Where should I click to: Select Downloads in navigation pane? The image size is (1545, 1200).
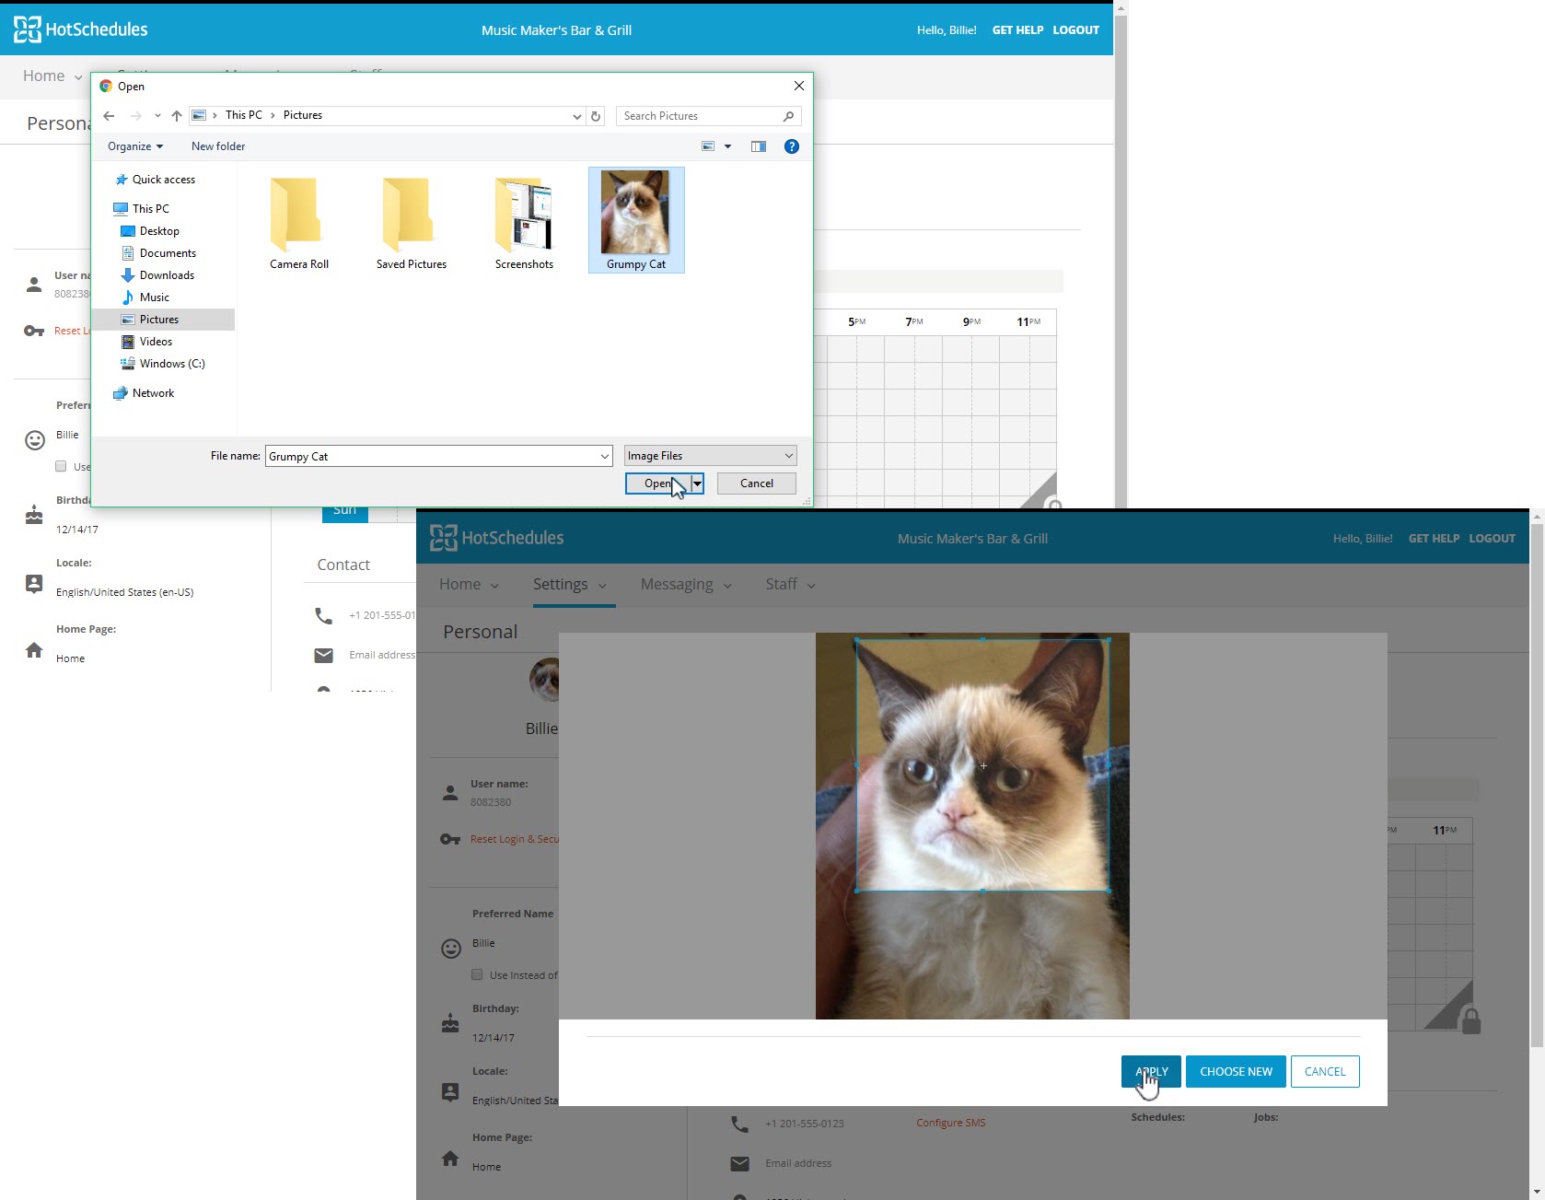tap(167, 275)
